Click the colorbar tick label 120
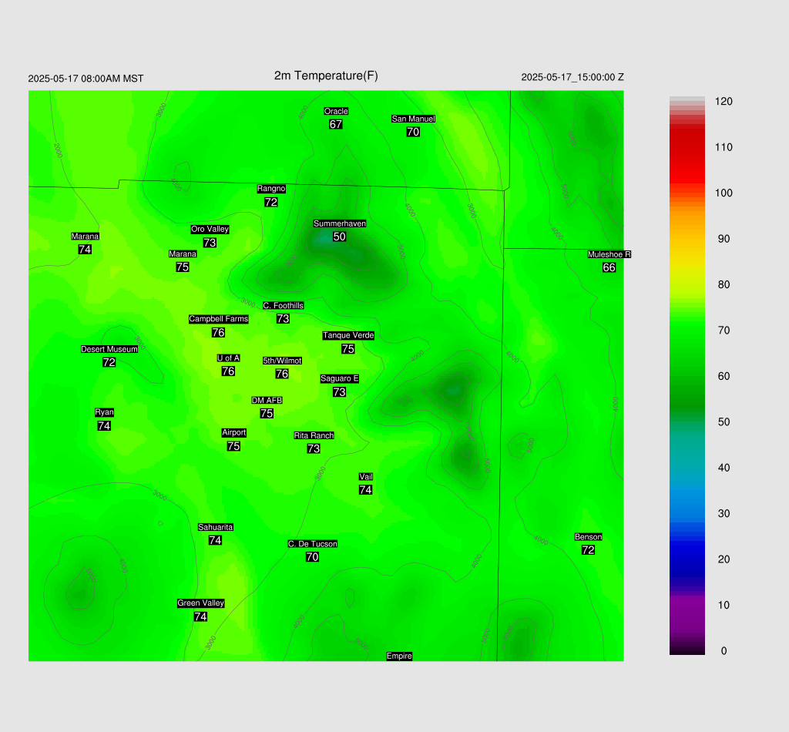 pos(724,101)
